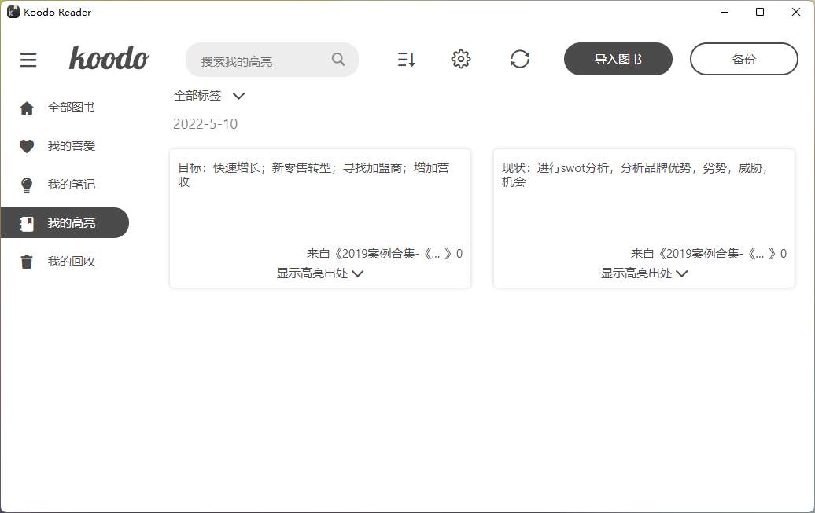Select the 我的笔记 lightbulb icon

tap(27, 184)
